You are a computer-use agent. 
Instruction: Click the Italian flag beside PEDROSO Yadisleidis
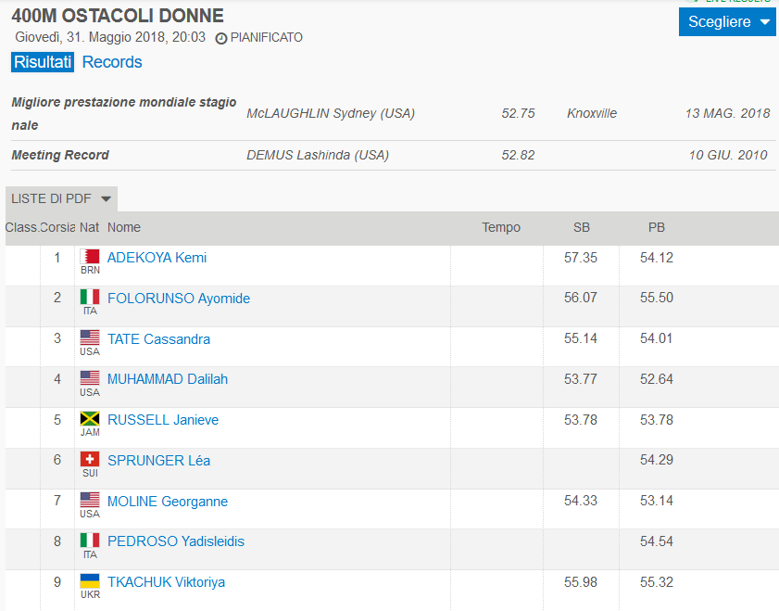click(x=90, y=541)
